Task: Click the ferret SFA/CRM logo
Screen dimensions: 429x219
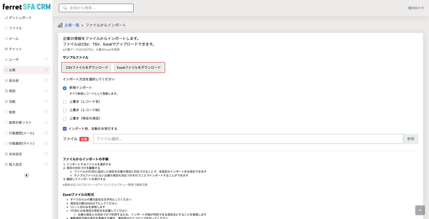Action: (x=26, y=6)
